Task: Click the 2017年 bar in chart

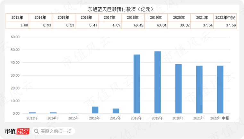Action: coord(116,111)
